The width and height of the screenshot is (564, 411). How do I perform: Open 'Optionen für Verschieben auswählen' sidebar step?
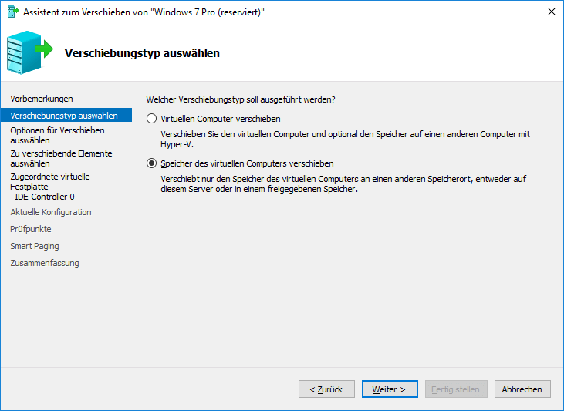57,136
